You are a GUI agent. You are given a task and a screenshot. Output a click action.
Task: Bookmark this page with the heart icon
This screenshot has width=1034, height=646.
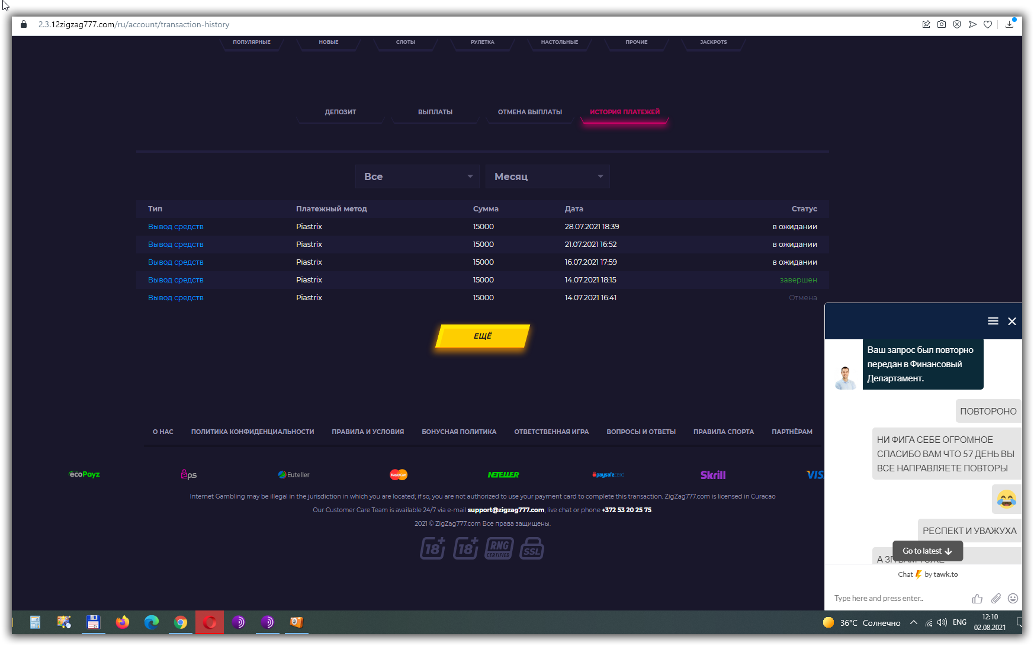tap(988, 24)
